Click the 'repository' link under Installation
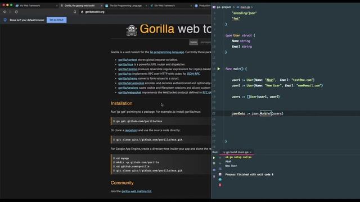360x202 pixels. (131, 130)
